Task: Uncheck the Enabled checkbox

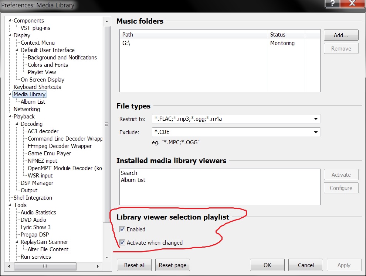Action: [122, 230]
